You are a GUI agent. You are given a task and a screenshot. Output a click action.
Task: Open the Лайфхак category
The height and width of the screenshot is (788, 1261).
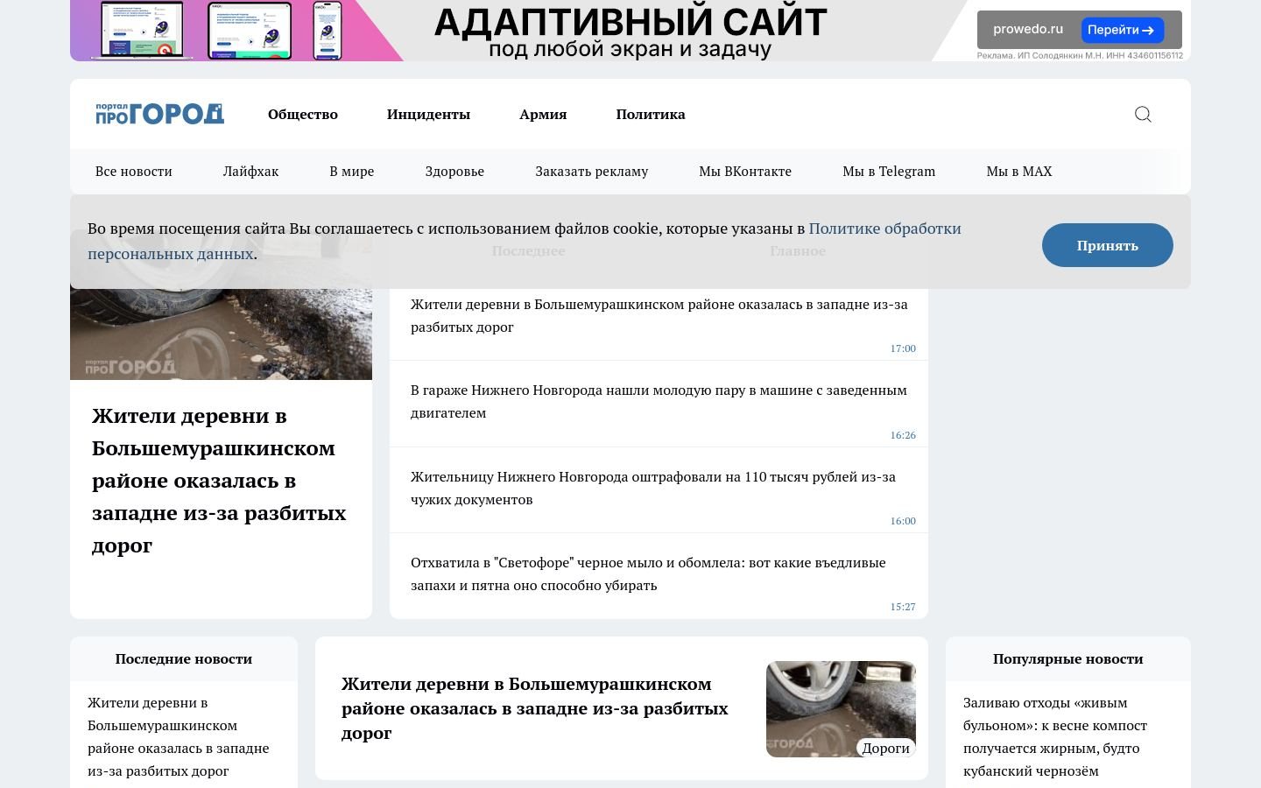[x=250, y=172]
